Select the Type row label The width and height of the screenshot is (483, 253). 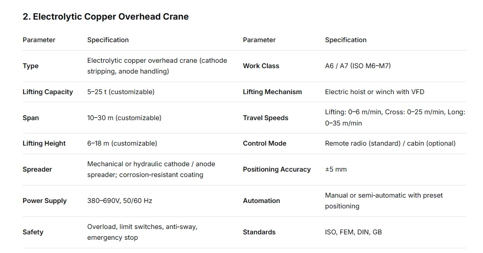pyautogui.click(x=30, y=66)
